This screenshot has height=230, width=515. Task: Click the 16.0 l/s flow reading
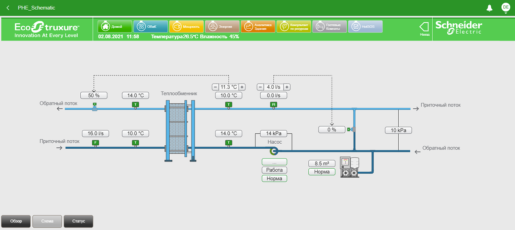95,133
